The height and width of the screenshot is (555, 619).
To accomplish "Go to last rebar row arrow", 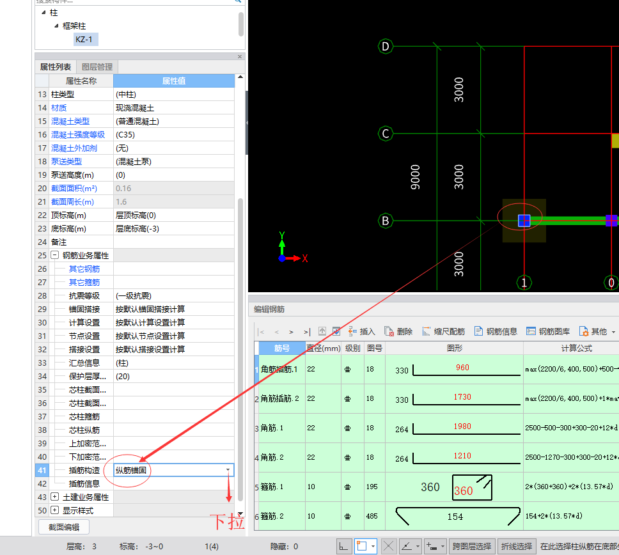I will 307,332.
